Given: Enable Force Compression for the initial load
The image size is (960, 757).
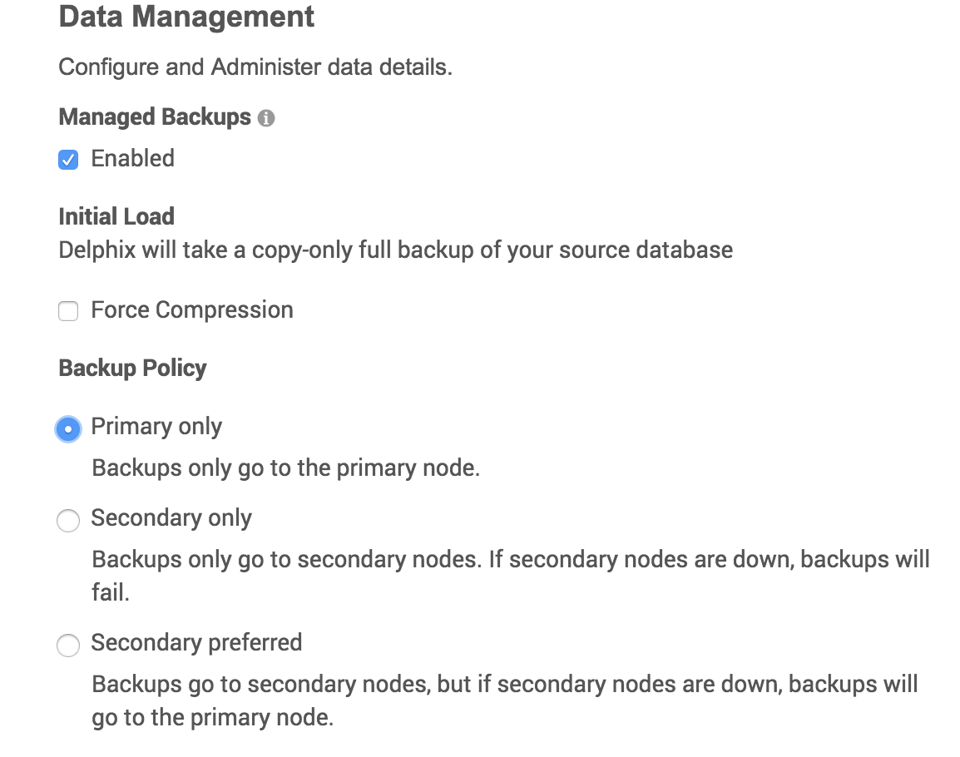Looking at the screenshot, I should click(68, 310).
